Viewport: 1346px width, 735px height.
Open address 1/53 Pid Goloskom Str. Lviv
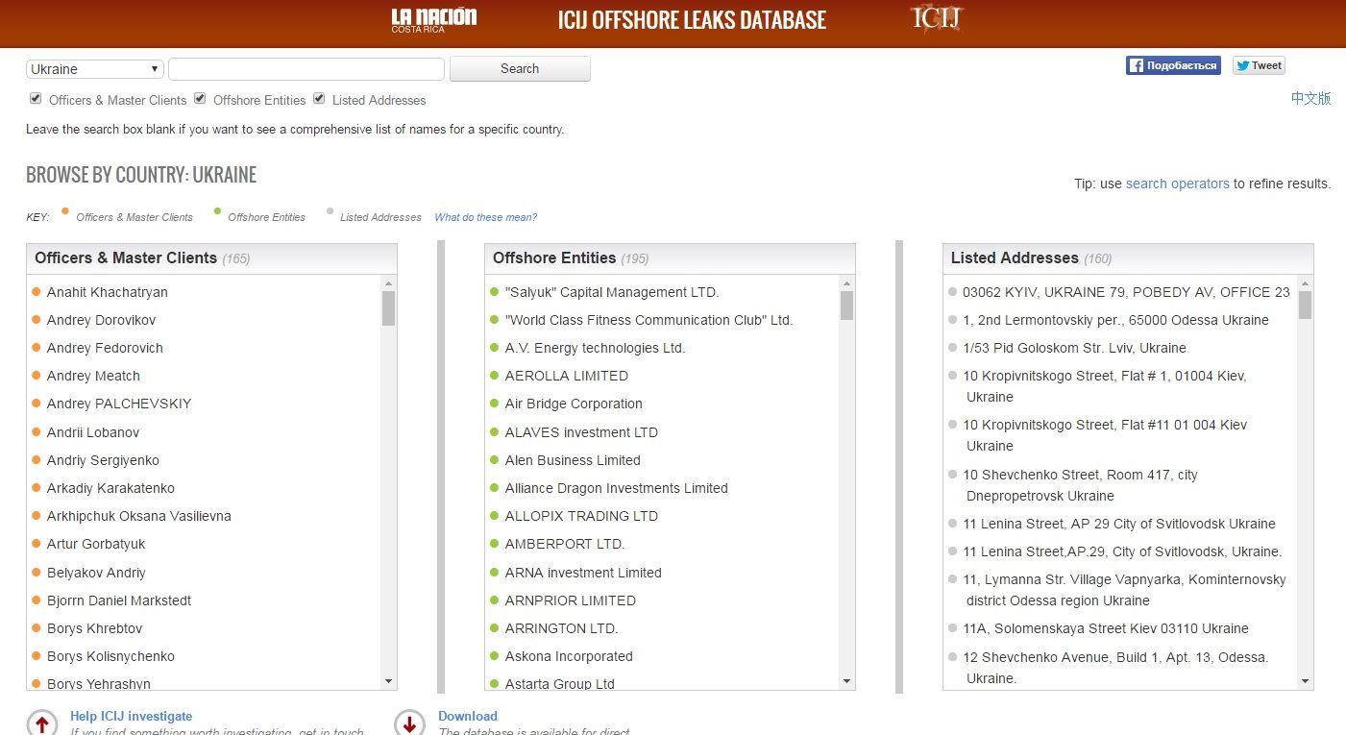coord(1074,348)
